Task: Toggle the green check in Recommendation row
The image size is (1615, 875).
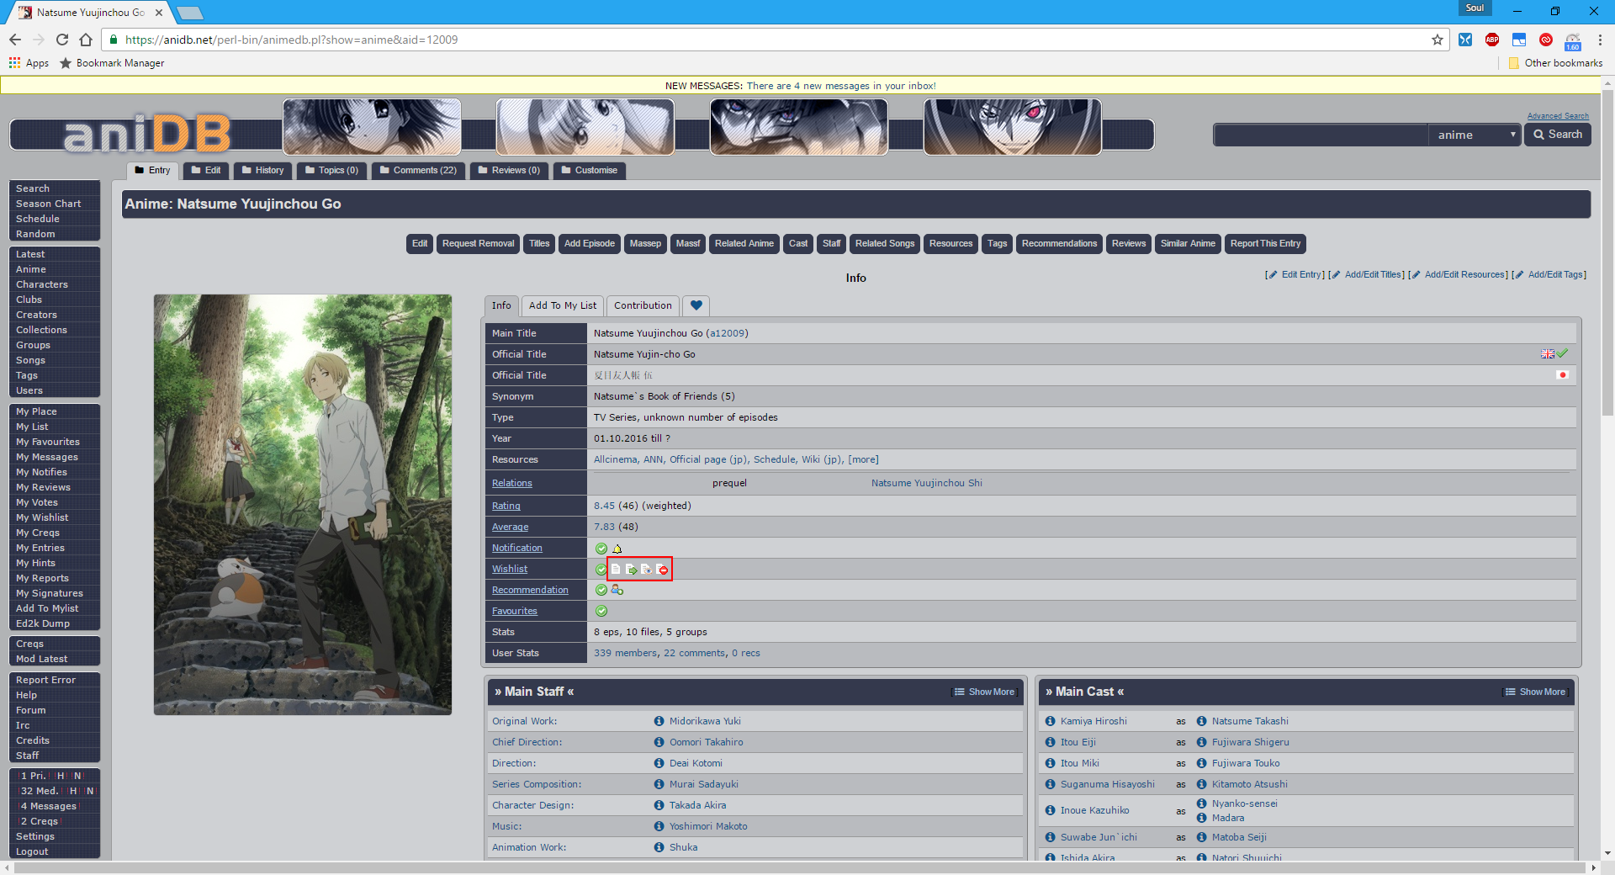Action: (x=601, y=591)
